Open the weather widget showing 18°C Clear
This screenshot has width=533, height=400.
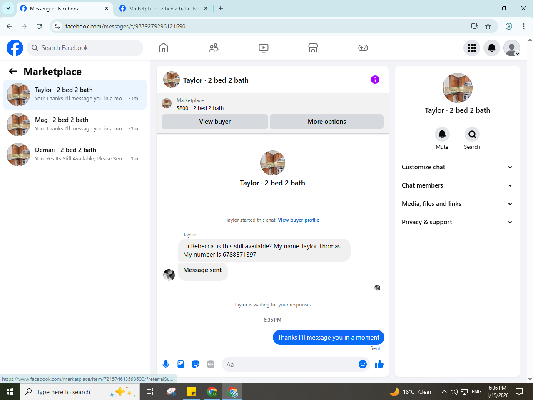click(411, 392)
